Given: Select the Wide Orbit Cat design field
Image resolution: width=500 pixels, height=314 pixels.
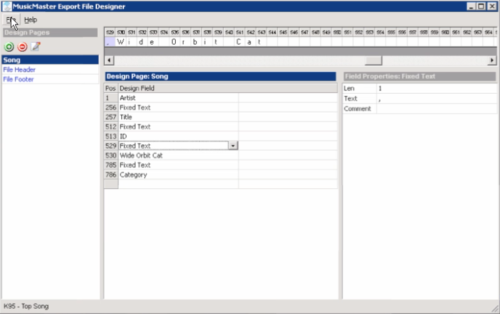Looking at the screenshot, I should [177, 156].
